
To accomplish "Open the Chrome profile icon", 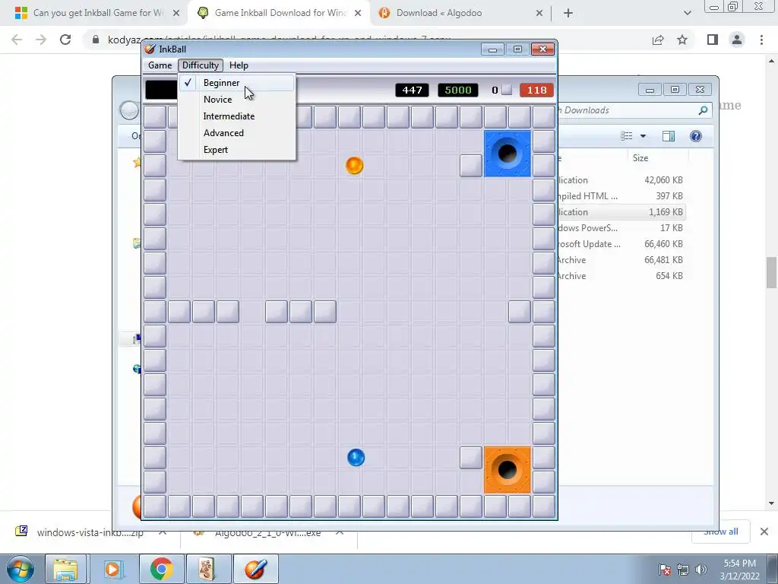I will (737, 40).
